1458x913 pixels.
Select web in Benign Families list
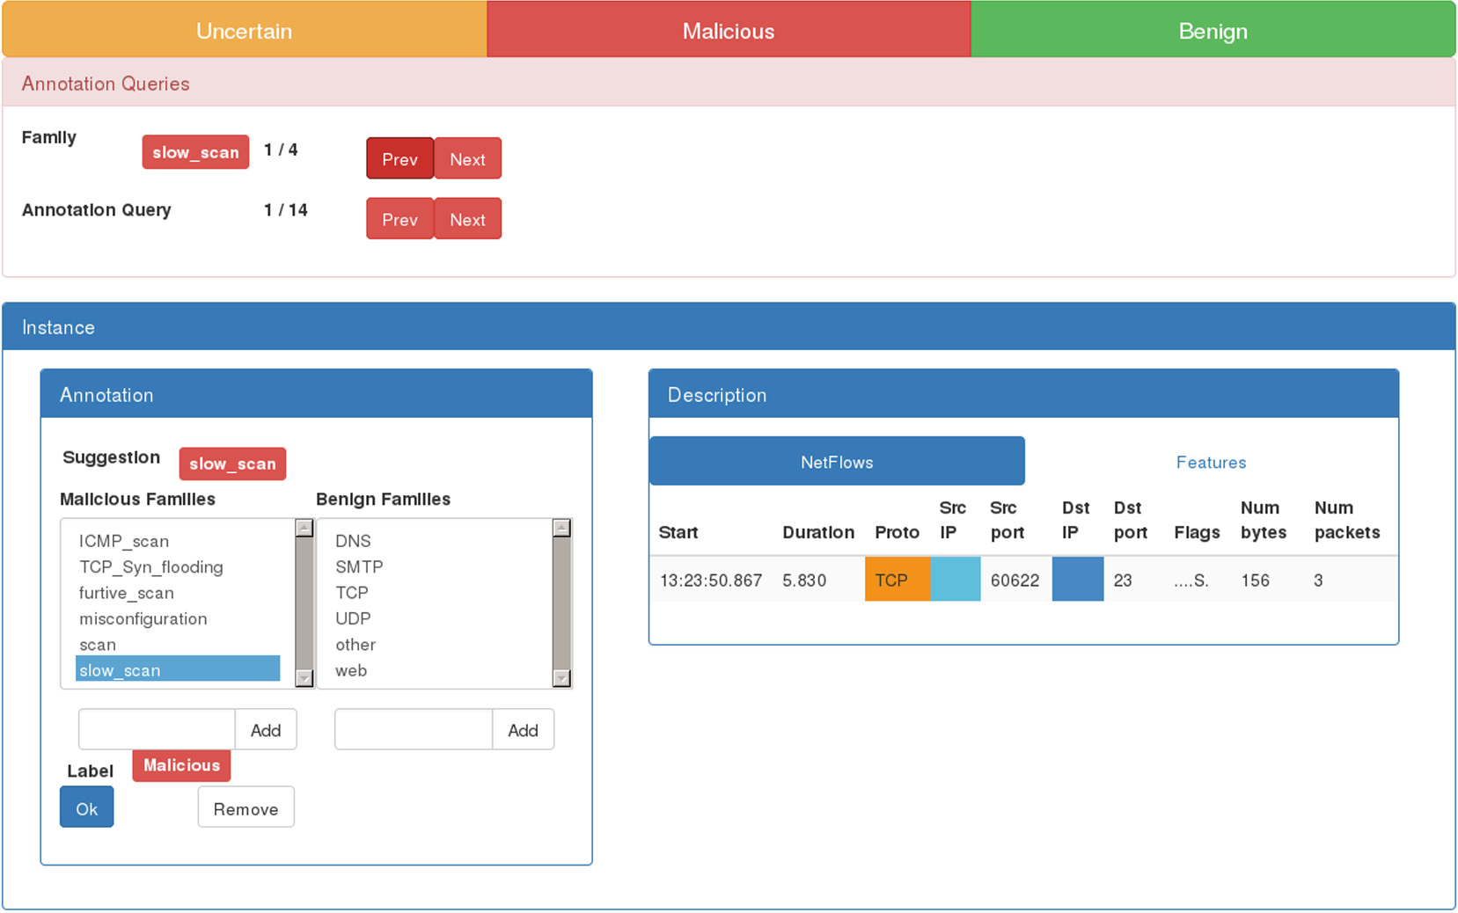pos(351,670)
